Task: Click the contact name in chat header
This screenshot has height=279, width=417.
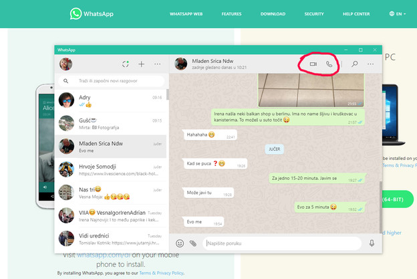Action: coord(213,61)
